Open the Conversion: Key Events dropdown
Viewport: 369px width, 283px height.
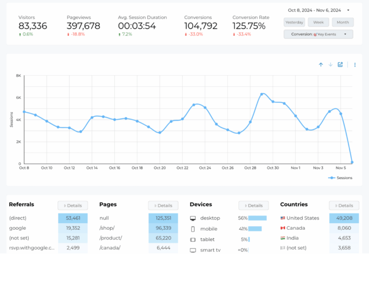318,34
